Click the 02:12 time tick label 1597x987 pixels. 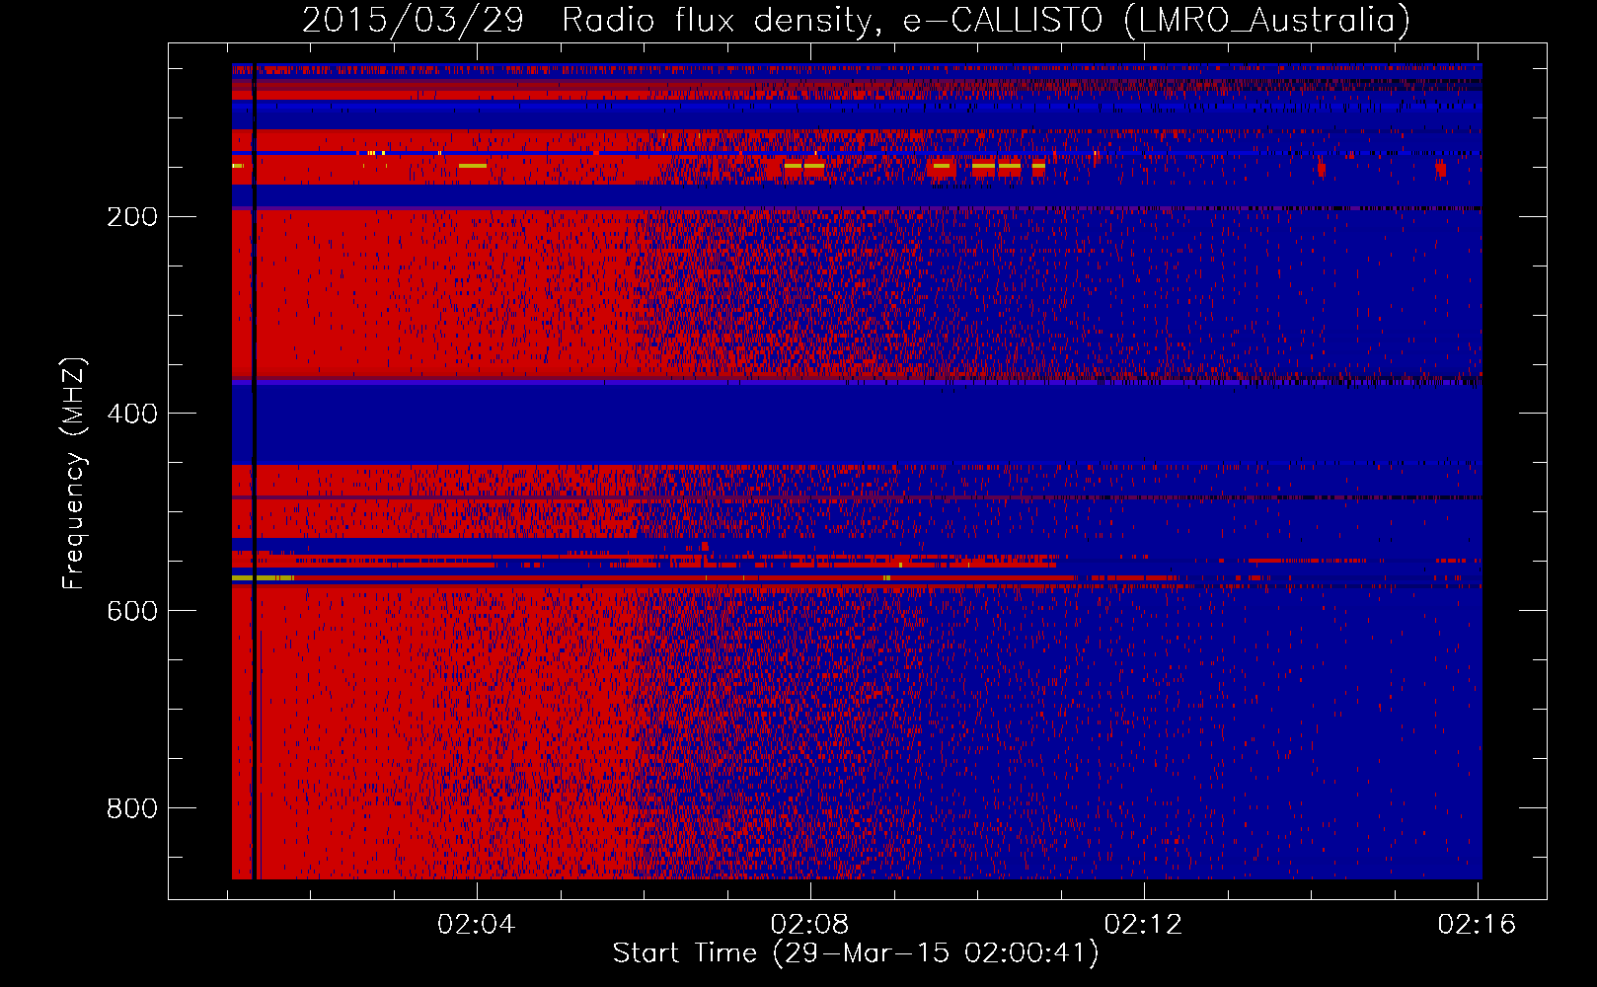[1143, 924]
